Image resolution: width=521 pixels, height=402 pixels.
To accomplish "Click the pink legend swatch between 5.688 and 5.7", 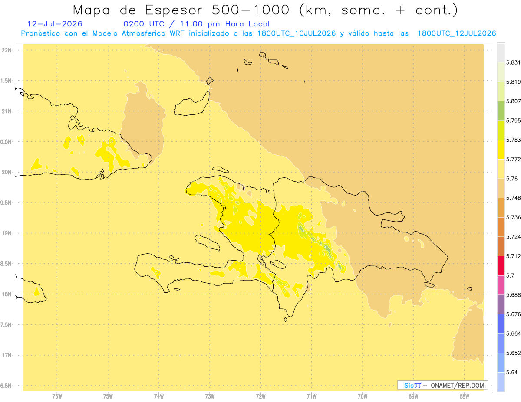I will coord(501,285).
